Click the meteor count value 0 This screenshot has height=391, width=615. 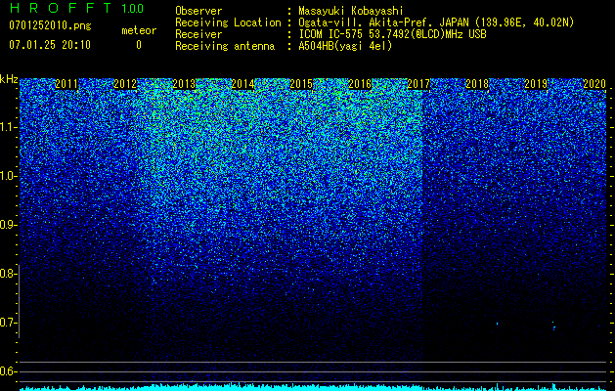click(139, 45)
